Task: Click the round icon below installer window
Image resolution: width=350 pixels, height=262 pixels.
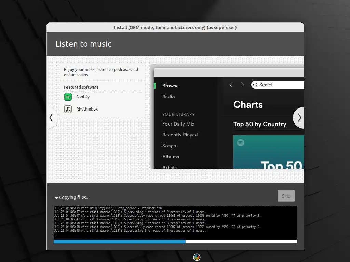Action: [197, 257]
